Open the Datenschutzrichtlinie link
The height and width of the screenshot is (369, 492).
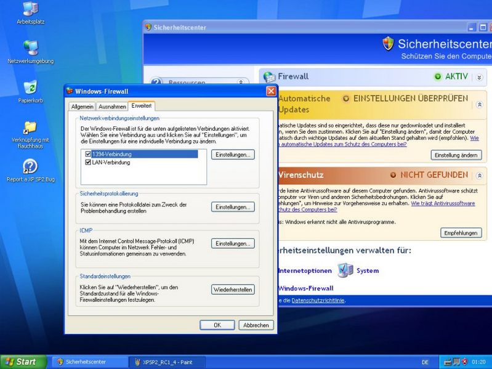coord(318,301)
